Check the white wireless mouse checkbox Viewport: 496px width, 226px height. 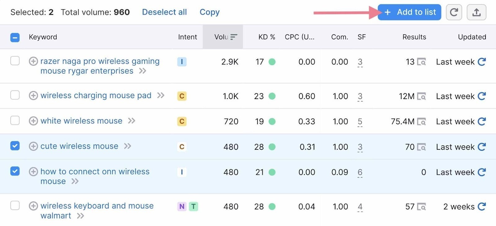pyautogui.click(x=15, y=120)
